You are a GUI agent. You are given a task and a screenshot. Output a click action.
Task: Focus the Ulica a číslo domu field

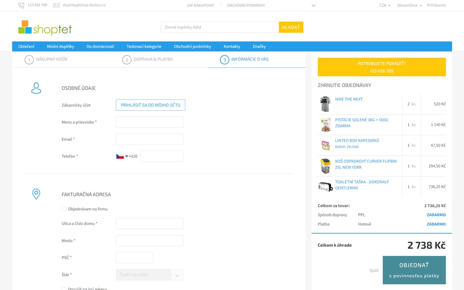click(150, 223)
